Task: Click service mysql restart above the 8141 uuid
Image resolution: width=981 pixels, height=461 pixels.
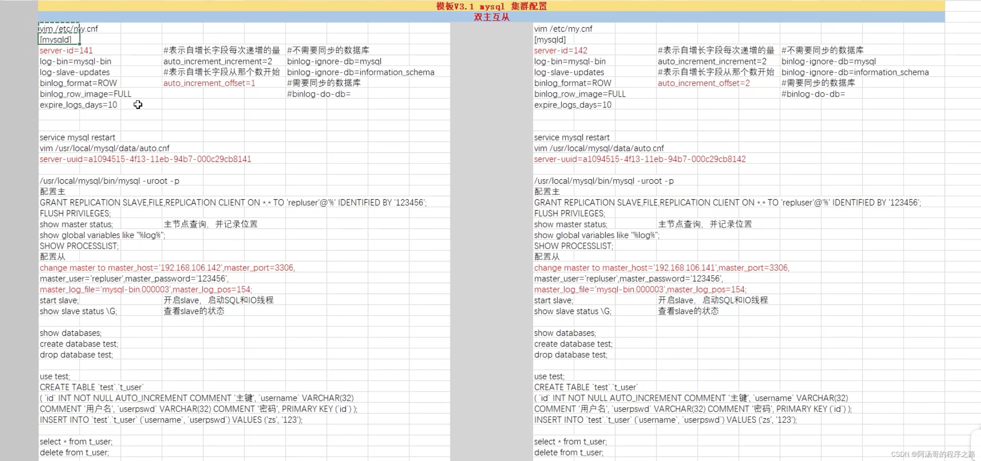Action: [x=77, y=137]
